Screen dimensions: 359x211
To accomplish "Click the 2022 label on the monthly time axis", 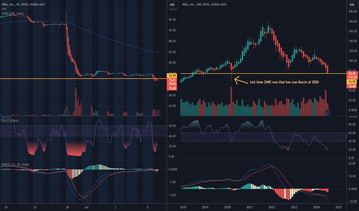I will click(272, 207).
